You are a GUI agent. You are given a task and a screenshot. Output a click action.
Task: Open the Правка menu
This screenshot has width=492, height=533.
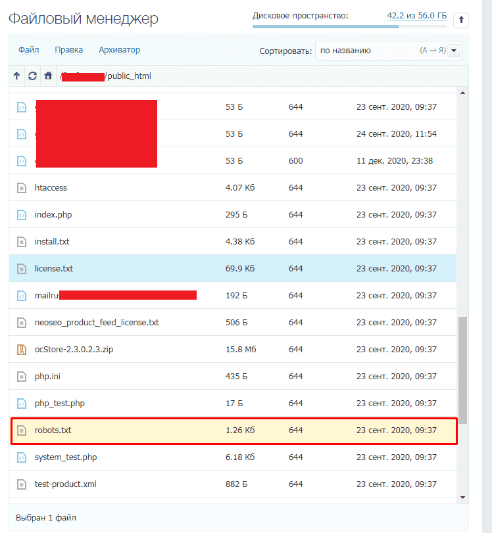coord(68,50)
